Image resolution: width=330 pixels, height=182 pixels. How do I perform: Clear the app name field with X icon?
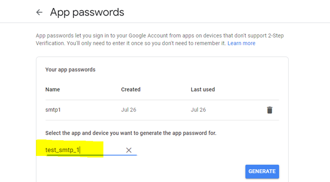click(129, 150)
